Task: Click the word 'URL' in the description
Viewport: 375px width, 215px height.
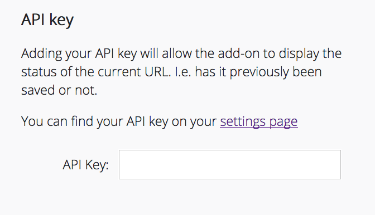Action: click(x=157, y=72)
